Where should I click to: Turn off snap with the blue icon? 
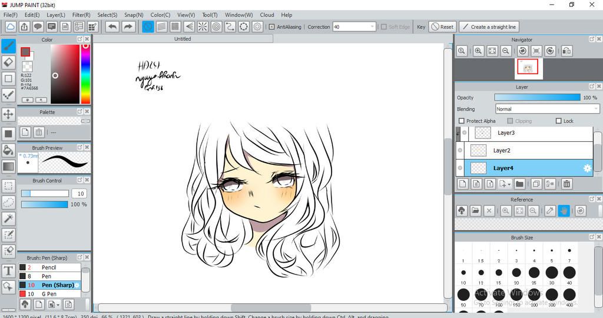click(148, 26)
